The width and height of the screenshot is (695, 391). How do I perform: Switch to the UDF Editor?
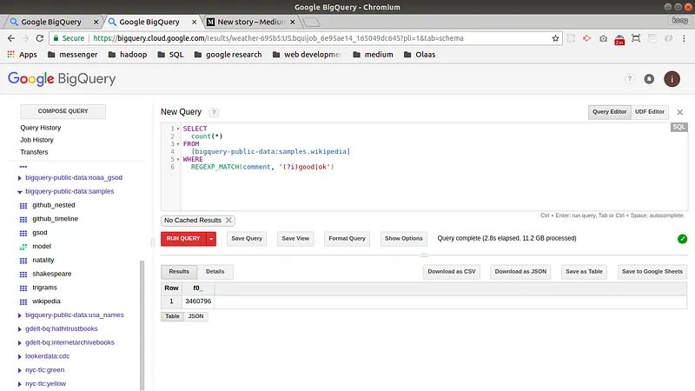[650, 112]
